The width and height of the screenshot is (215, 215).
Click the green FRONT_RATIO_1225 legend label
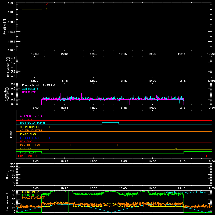[x=35, y=195]
